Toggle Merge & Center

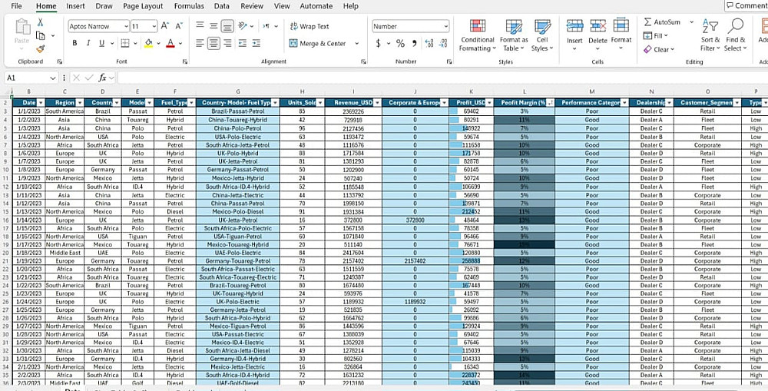click(x=317, y=43)
